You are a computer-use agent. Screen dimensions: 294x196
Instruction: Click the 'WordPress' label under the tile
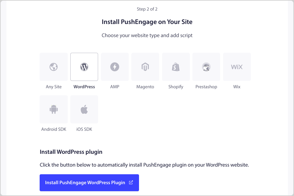(x=84, y=87)
